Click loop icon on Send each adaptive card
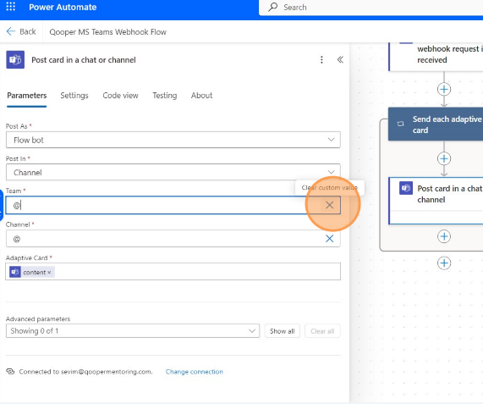The image size is (483, 404). [x=400, y=124]
